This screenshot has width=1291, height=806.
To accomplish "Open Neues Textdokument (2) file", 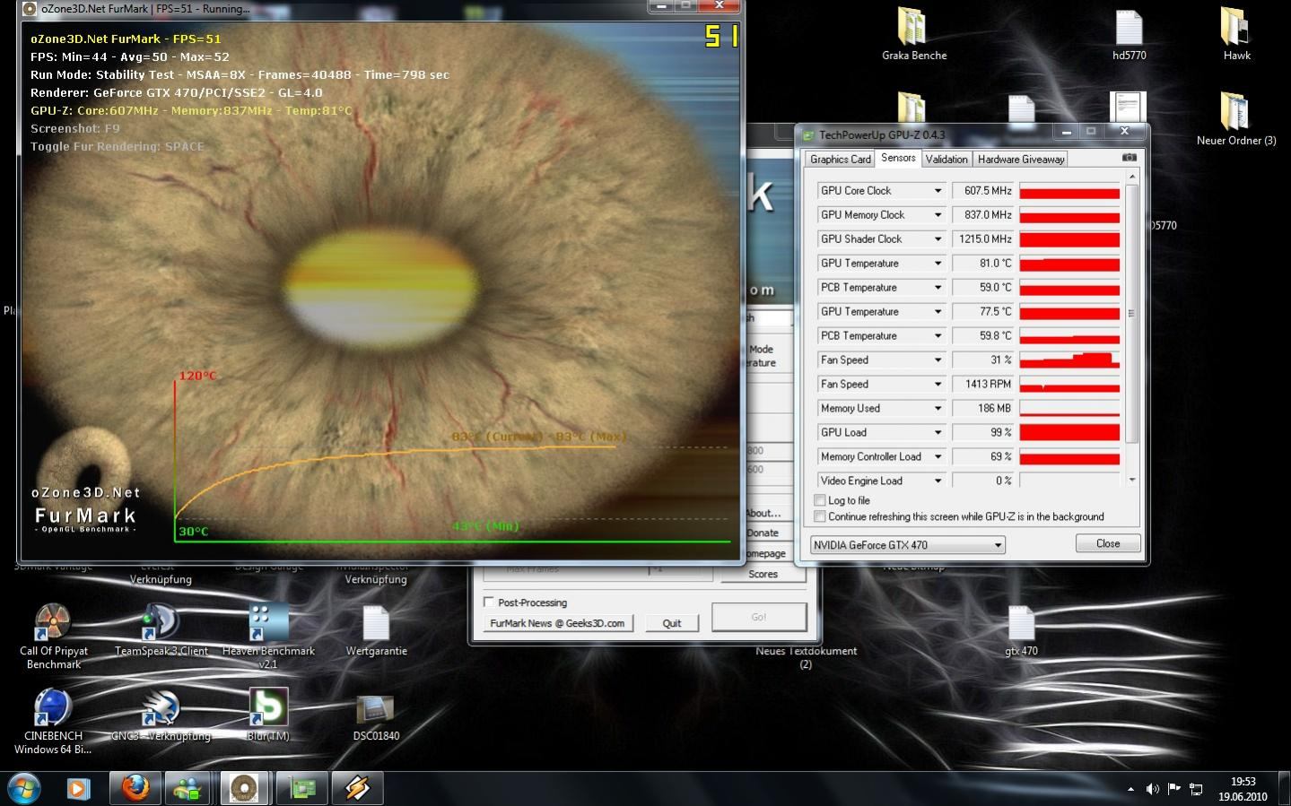I will [806, 657].
